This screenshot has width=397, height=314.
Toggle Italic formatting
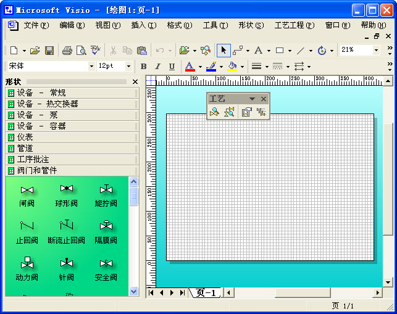(157, 66)
